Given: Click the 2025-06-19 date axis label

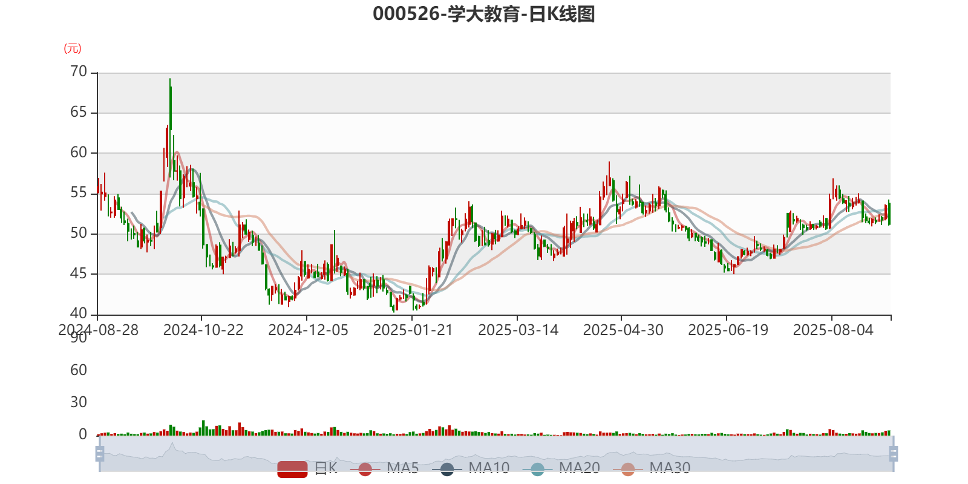Looking at the screenshot, I should [x=728, y=330].
